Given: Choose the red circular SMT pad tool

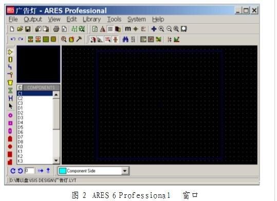Looking at the screenshot, I should point(10,146).
